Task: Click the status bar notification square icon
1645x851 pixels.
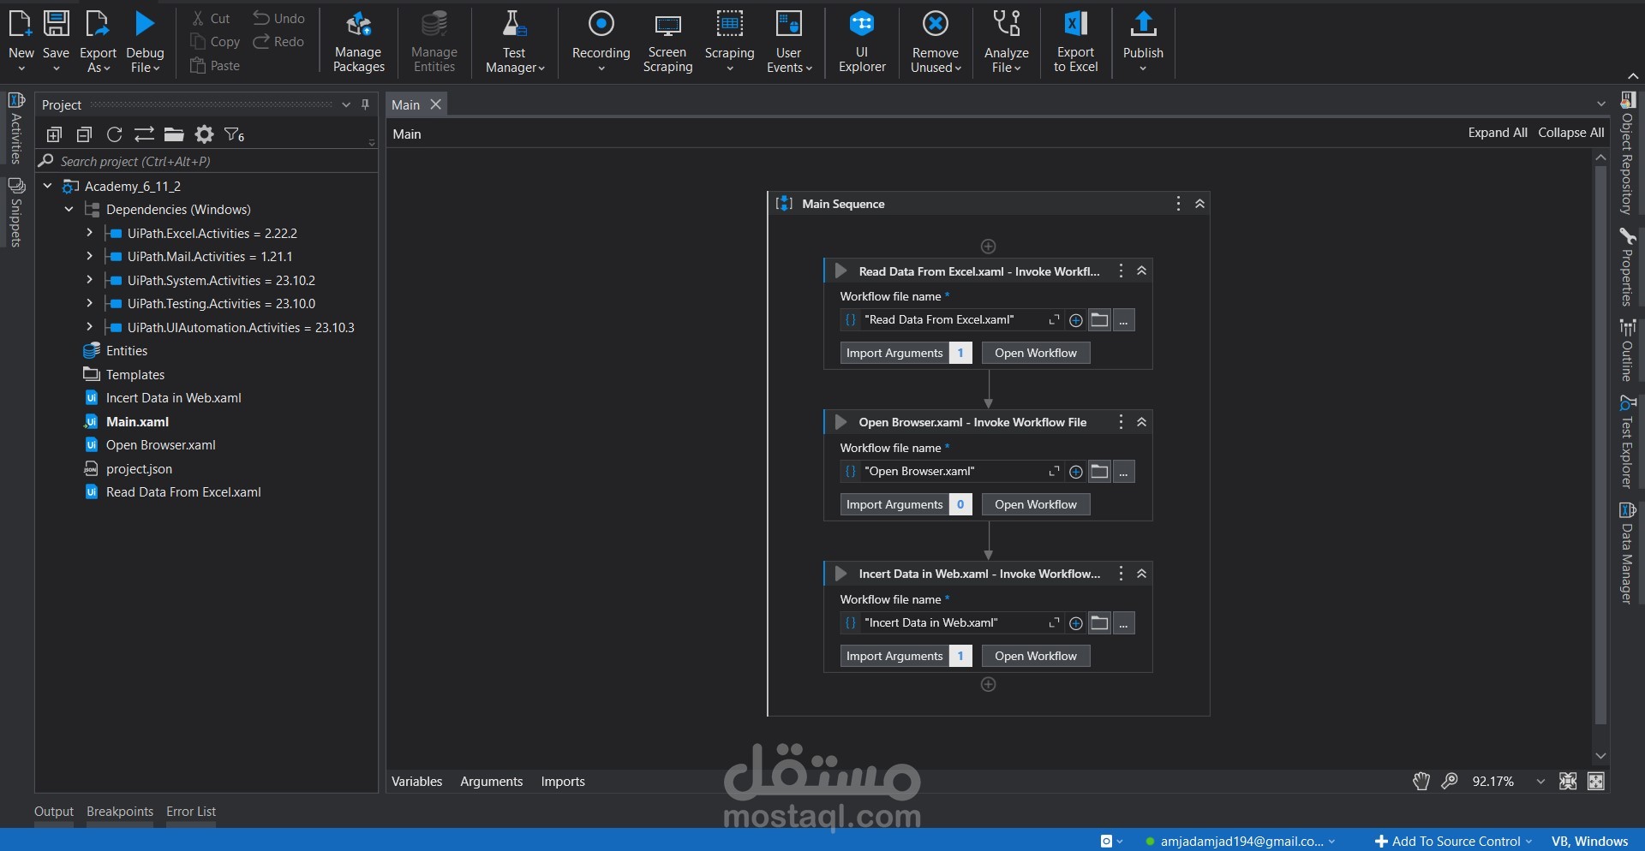Action: tap(1106, 841)
